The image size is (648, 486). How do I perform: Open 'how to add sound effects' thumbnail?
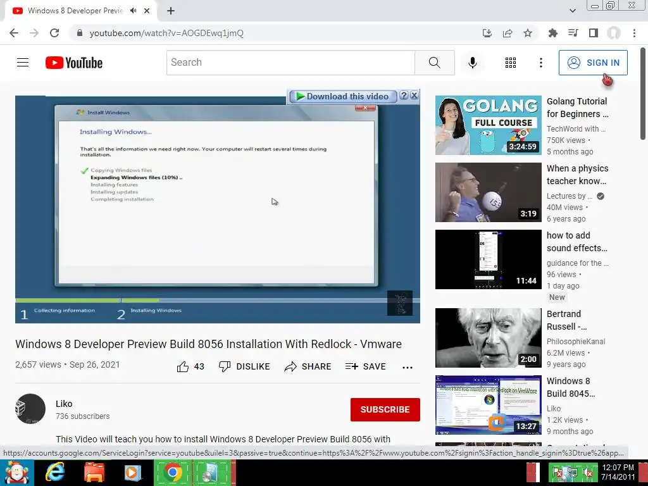point(488,259)
